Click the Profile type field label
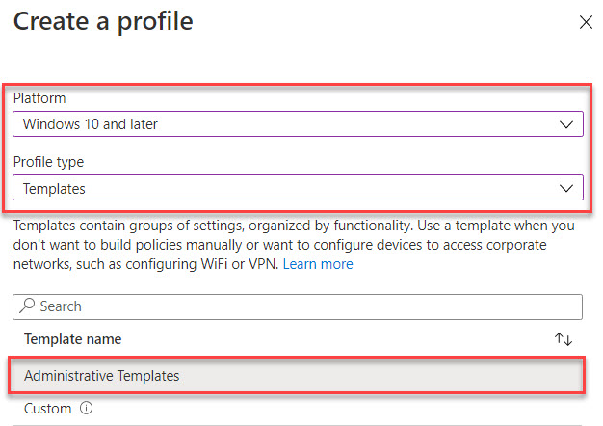Image resolution: width=603 pixels, height=426 pixels. tap(48, 162)
